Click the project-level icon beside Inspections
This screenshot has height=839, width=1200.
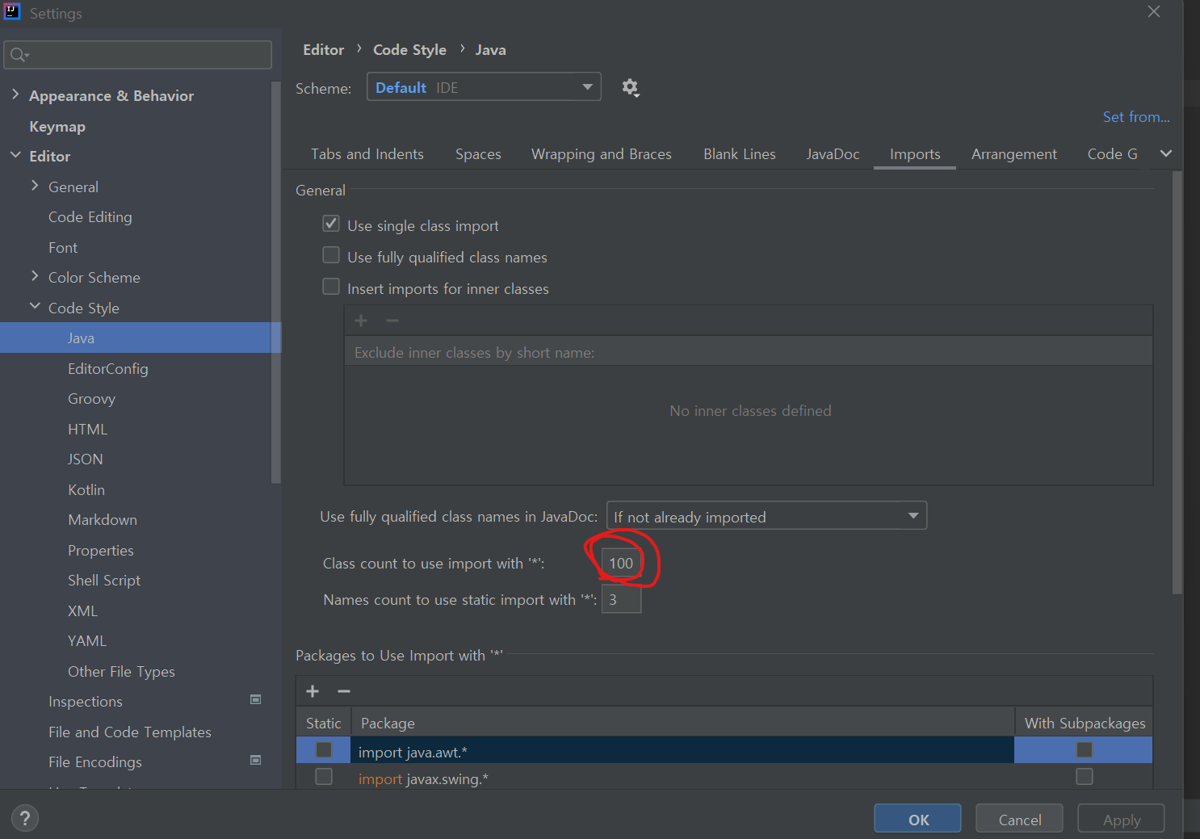(x=256, y=699)
